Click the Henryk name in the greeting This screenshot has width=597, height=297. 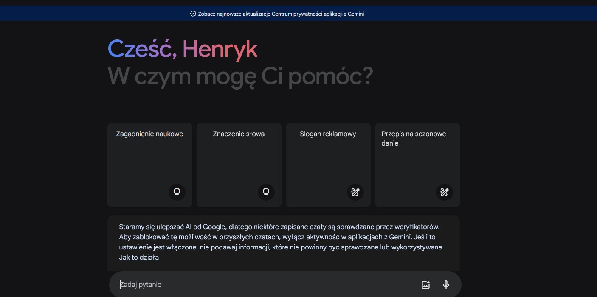[220, 49]
